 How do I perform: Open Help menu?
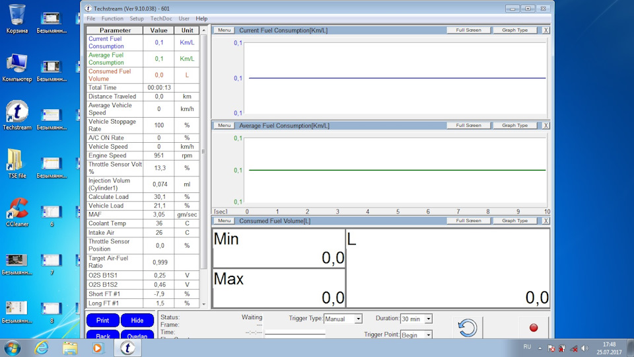click(201, 19)
